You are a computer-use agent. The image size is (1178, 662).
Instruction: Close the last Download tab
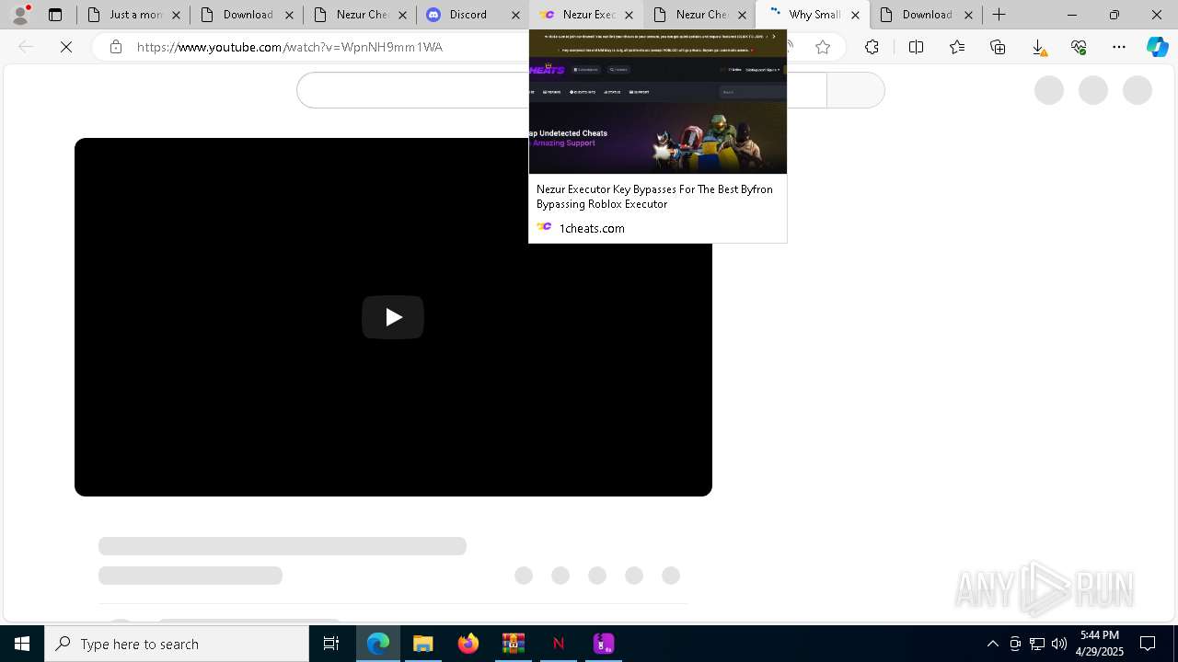(x=968, y=15)
